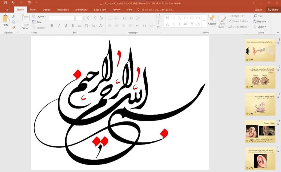Click the New Slide icon
The width and height of the screenshot is (281, 172).
point(26,18)
